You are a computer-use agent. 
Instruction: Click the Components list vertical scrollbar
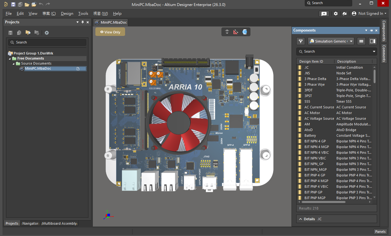click(375, 77)
